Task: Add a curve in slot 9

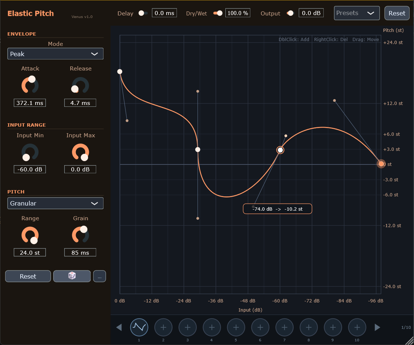Action: pyautogui.click(x=333, y=327)
